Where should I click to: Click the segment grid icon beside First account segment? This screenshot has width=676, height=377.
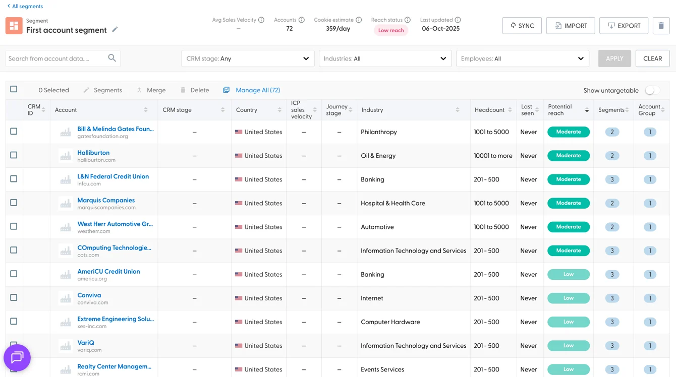click(14, 26)
